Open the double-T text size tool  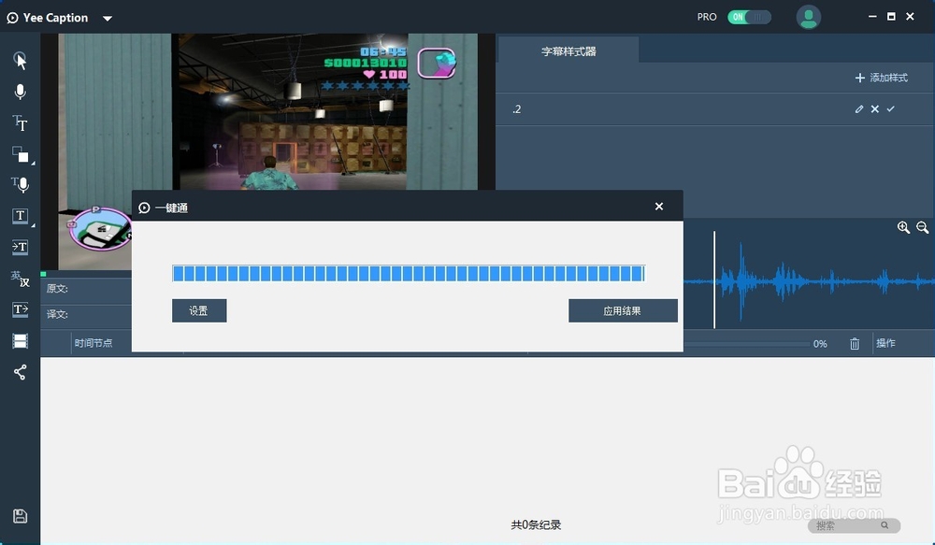click(x=21, y=122)
